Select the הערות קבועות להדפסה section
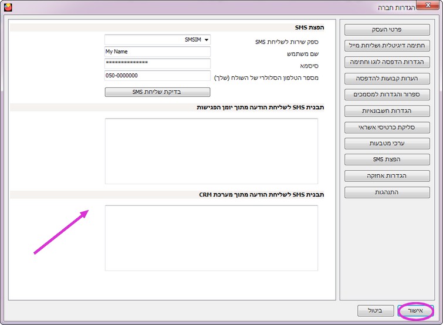The image size is (443, 325). 387,78
